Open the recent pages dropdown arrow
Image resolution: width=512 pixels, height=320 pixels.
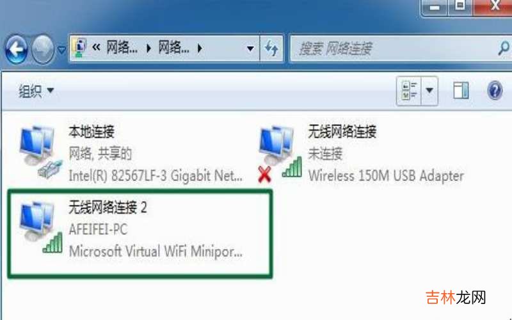pos(61,50)
